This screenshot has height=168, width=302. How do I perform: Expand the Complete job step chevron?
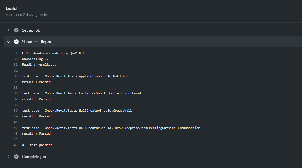(9, 157)
